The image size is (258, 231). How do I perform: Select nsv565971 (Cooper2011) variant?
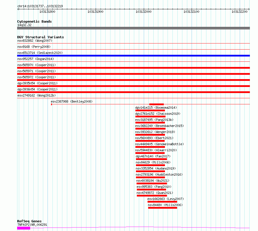(37, 71)
